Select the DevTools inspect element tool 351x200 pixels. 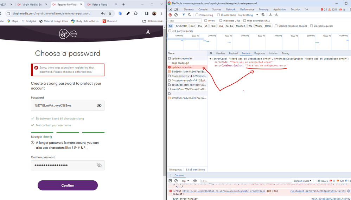[x=170, y=9]
